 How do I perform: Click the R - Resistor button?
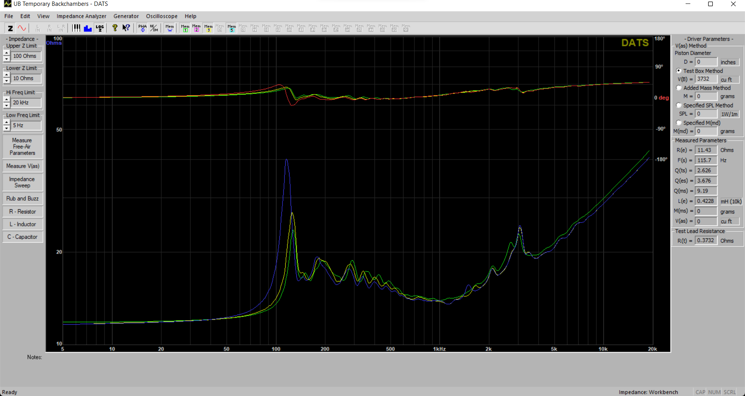tap(23, 212)
